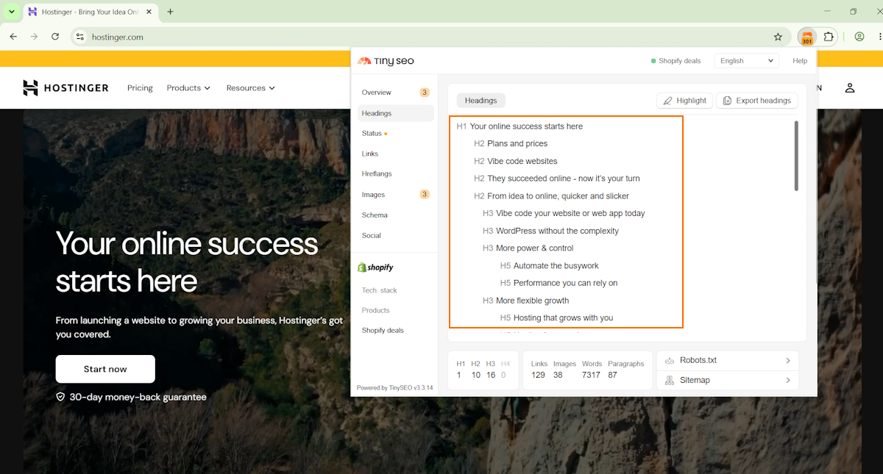Click the headings list scrollbar
The width and height of the screenshot is (883, 474).
pos(795,156)
